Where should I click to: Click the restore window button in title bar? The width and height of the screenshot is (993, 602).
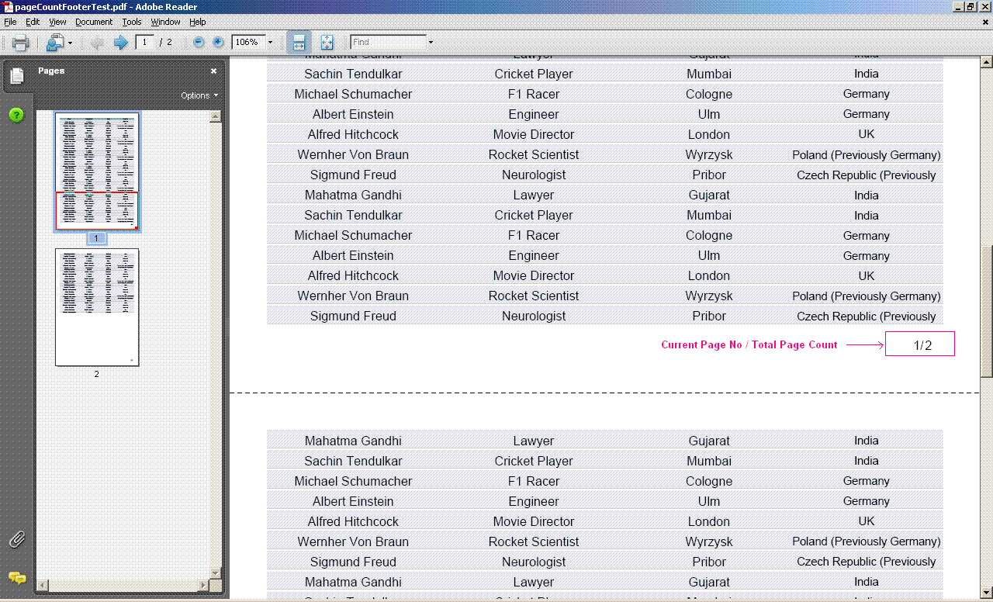[971, 7]
